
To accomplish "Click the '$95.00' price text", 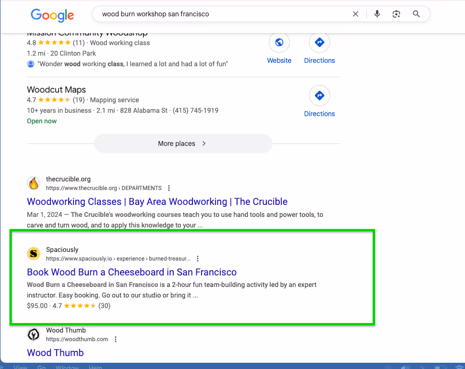I will [37, 306].
